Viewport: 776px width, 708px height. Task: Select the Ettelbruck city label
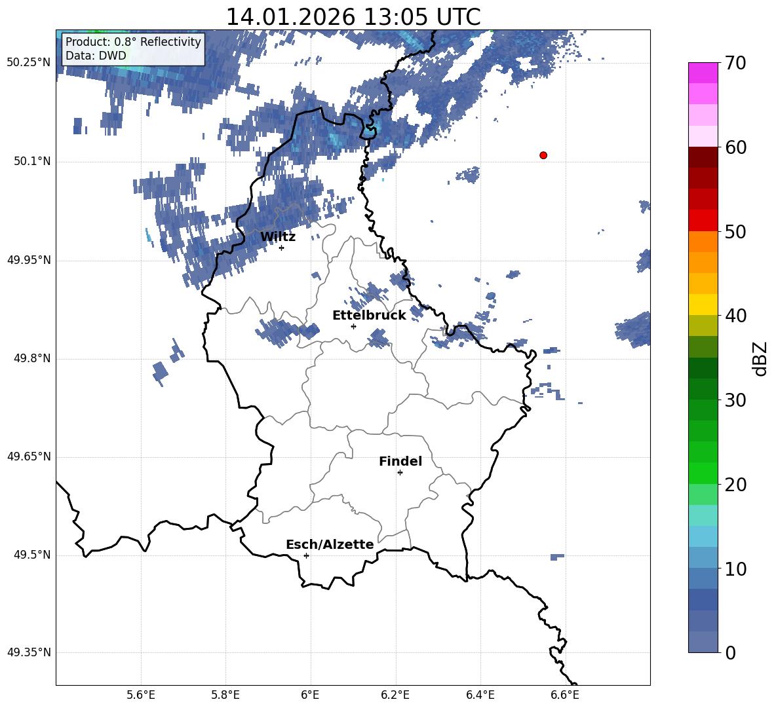coord(369,316)
